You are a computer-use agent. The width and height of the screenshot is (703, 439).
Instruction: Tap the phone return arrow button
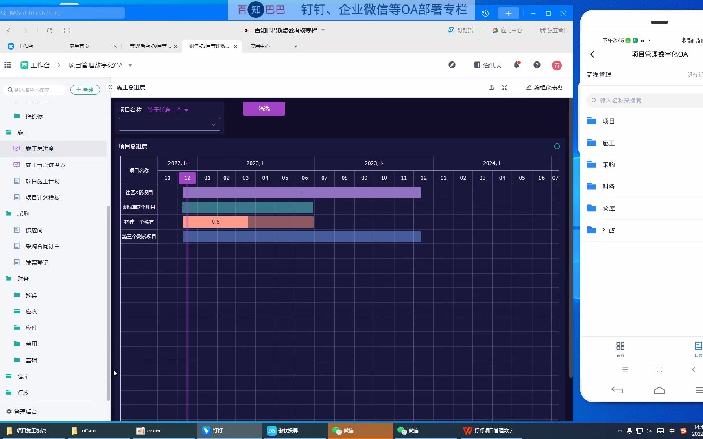click(x=617, y=390)
